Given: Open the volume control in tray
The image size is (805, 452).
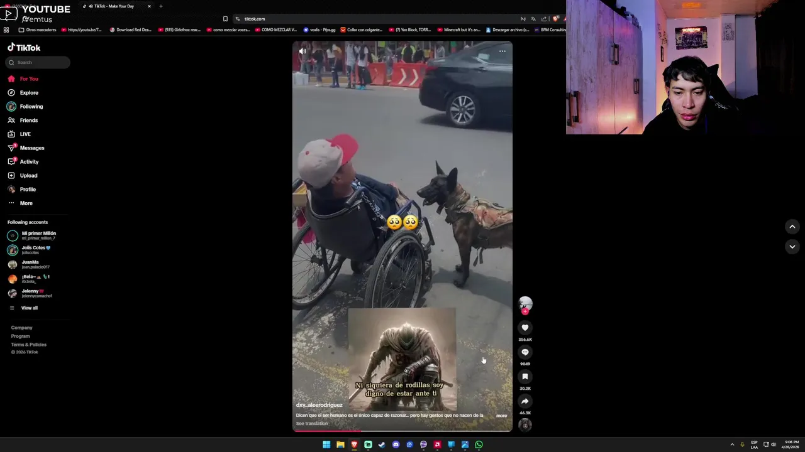Looking at the screenshot, I should (774, 444).
